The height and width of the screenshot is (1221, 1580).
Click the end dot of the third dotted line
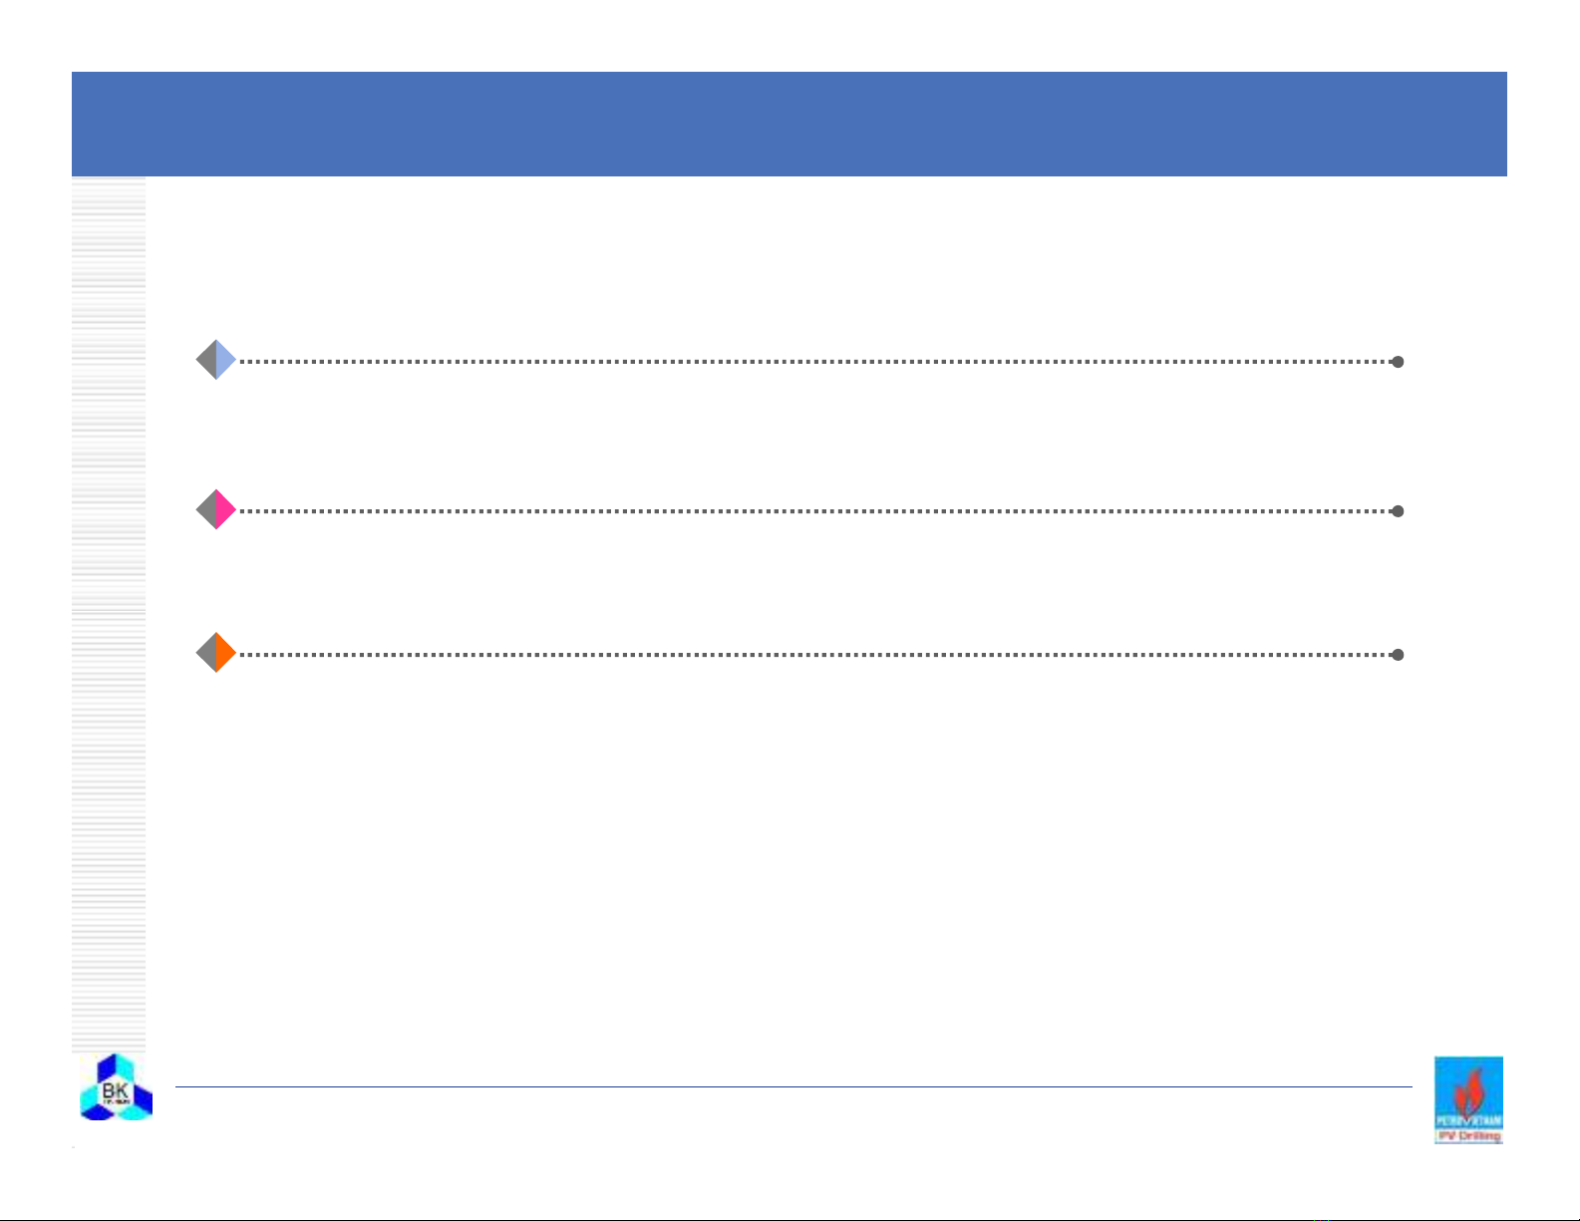(x=1398, y=655)
